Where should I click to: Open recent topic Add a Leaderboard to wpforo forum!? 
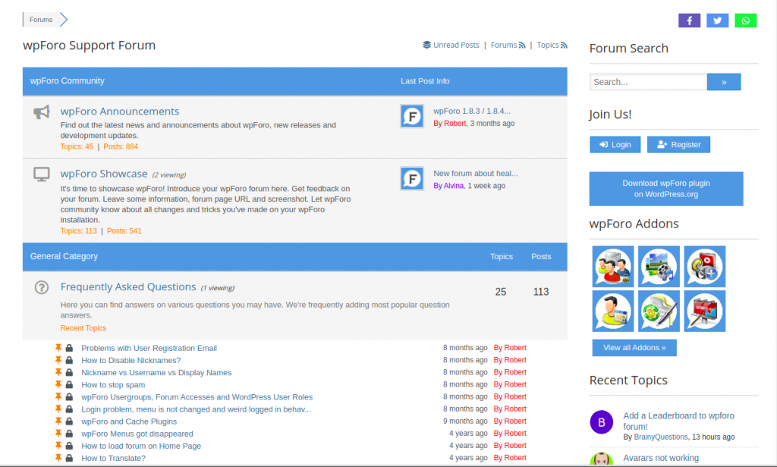pos(679,421)
